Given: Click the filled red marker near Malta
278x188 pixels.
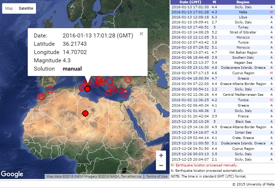Looking at the screenshot, I should 87,89.
